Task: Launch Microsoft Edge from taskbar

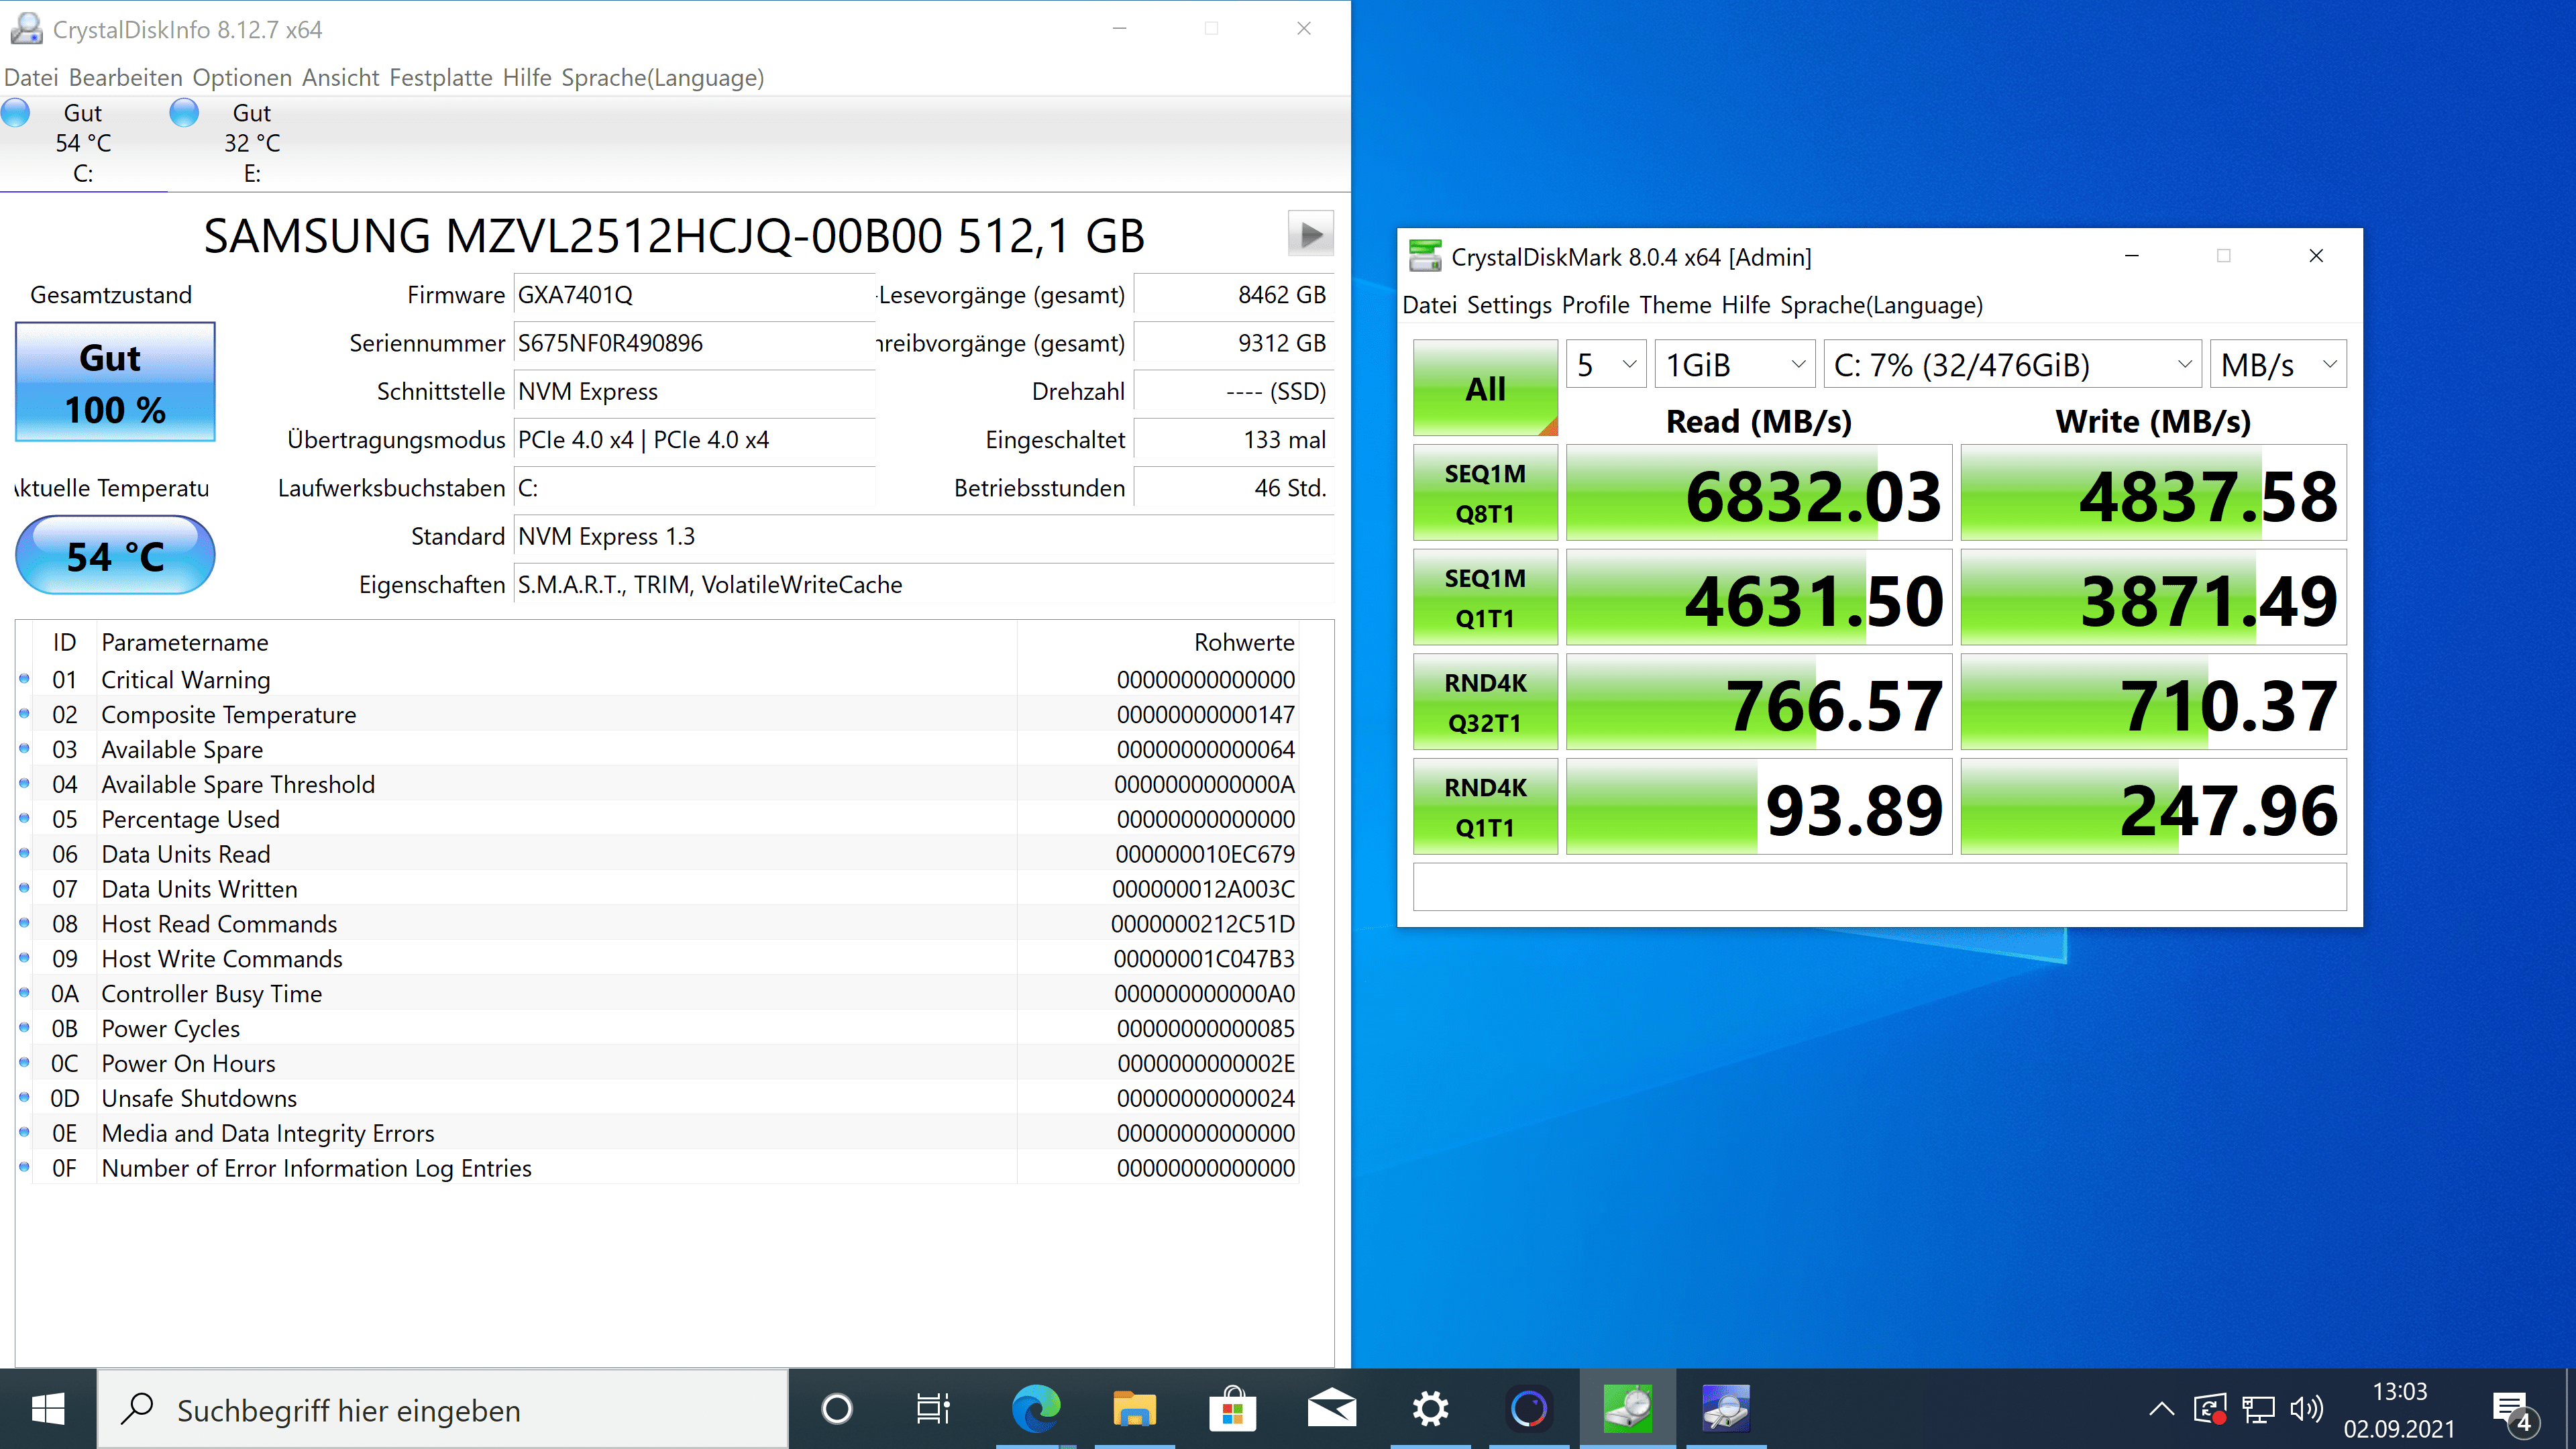Action: click(x=1035, y=1409)
